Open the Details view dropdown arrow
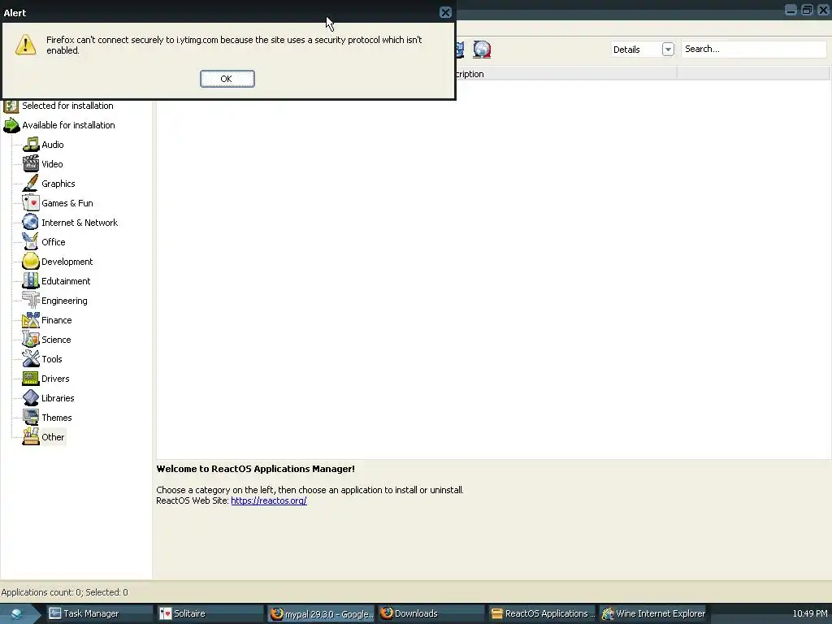 (668, 50)
